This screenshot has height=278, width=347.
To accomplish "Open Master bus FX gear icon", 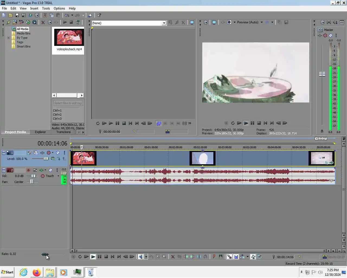I will coord(325,35).
